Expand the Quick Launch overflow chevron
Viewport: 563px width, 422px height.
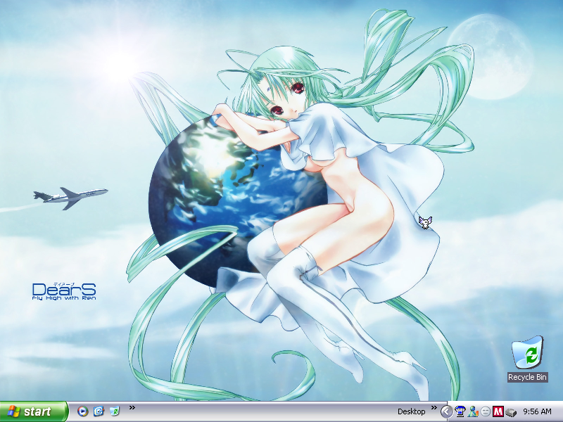pyautogui.click(x=132, y=408)
